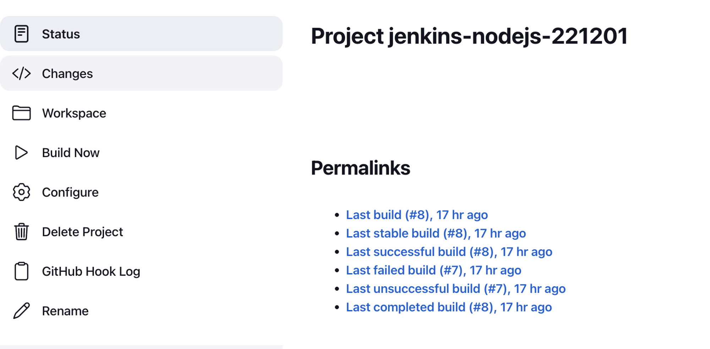The image size is (710, 349).
Task: Select Changes in the sidebar
Action: click(141, 73)
